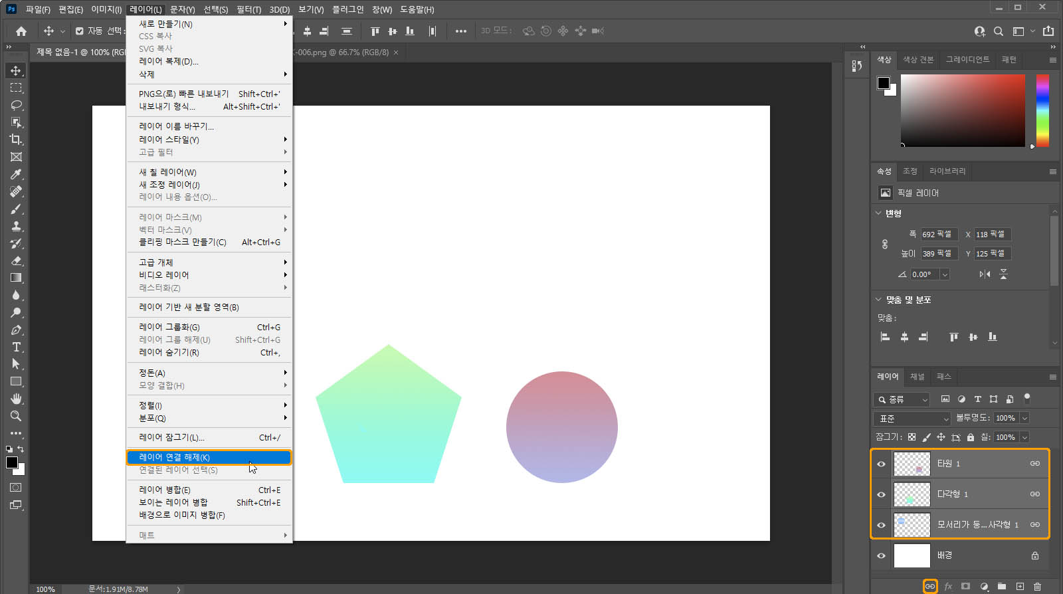Expand the 새로 만들기 submenu
The height and width of the screenshot is (594, 1063).
coord(209,24)
